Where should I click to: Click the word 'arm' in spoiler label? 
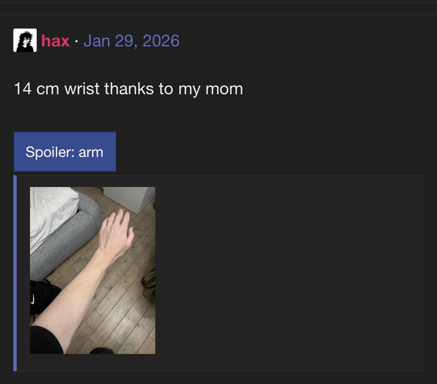click(91, 152)
